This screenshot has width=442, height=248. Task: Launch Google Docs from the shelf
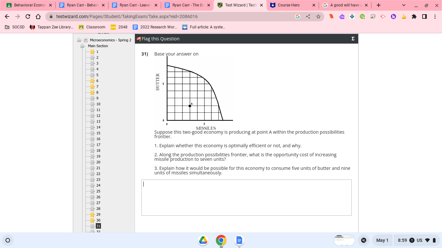pos(239,240)
